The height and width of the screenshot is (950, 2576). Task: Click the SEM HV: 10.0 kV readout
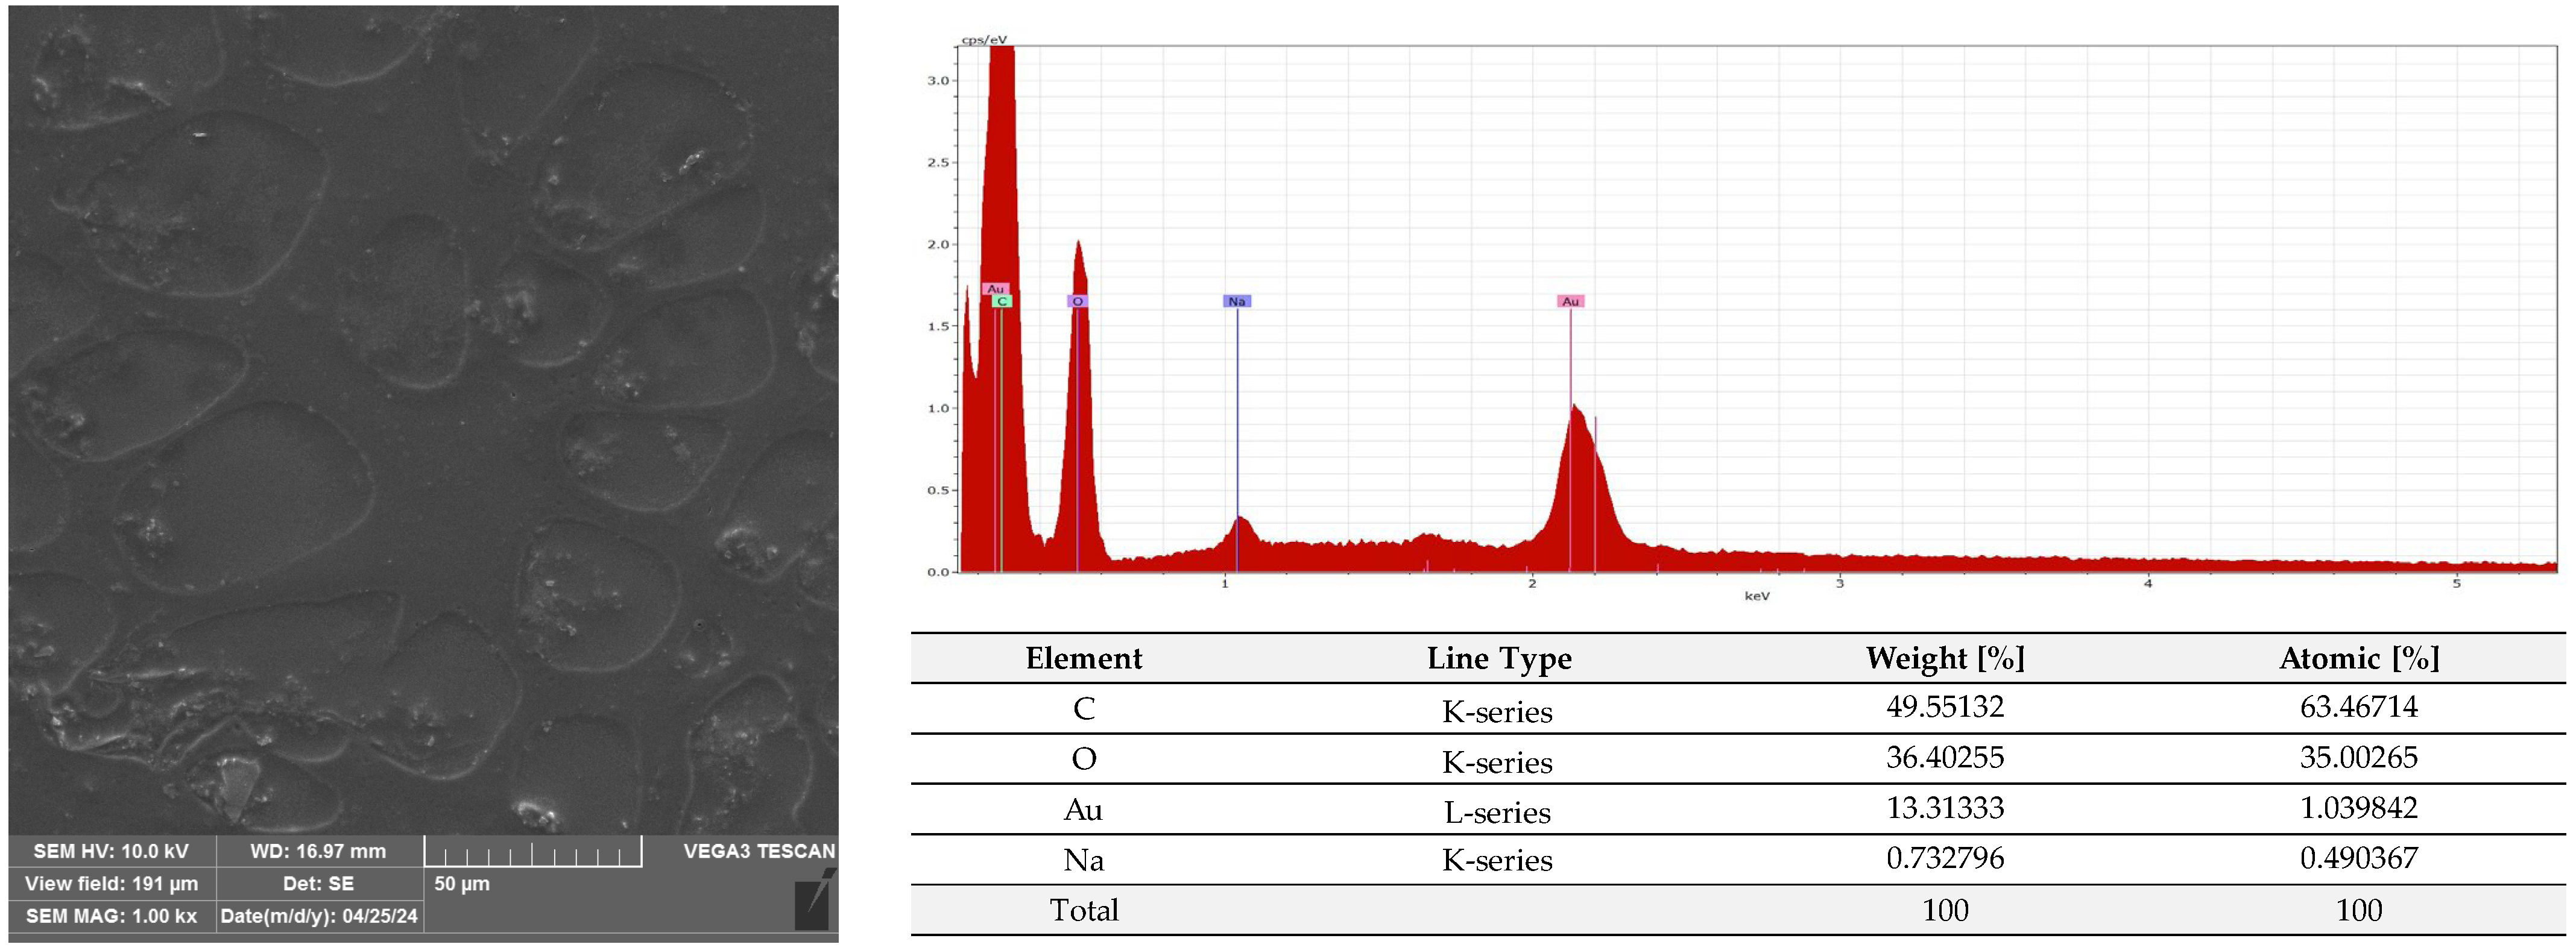tap(112, 852)
